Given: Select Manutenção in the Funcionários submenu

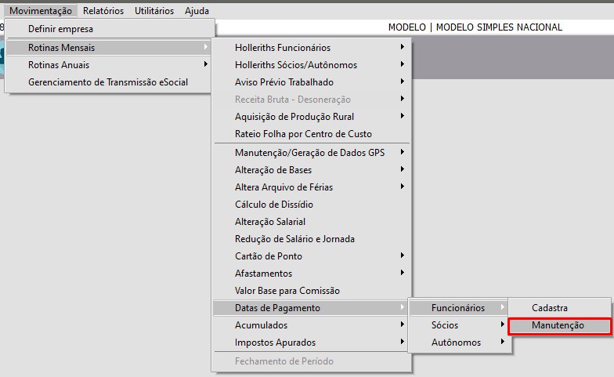Looking at the screenshot, I should coord(558,325).
